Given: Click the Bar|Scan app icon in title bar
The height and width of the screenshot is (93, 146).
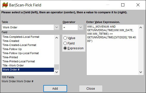Looking at the screenshot, I should [x=5, y=5].
